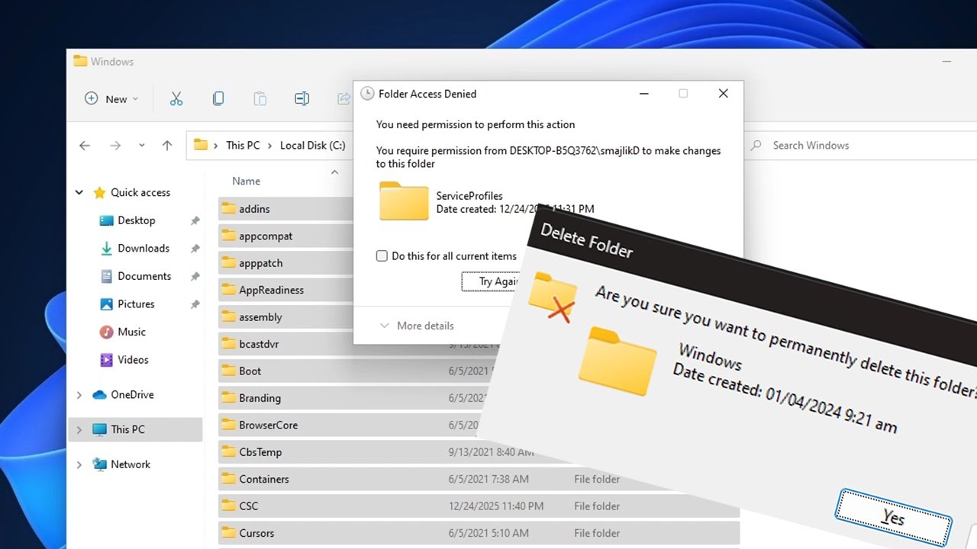
Task: Expand the Network tree node
Action: tap(79, 464)
